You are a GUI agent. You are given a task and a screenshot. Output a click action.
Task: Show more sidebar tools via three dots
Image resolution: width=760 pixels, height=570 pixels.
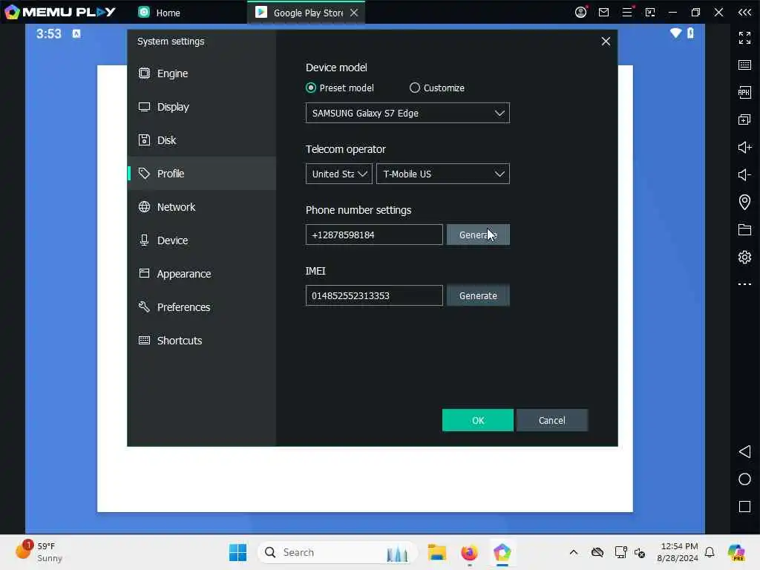coord(744,284)
